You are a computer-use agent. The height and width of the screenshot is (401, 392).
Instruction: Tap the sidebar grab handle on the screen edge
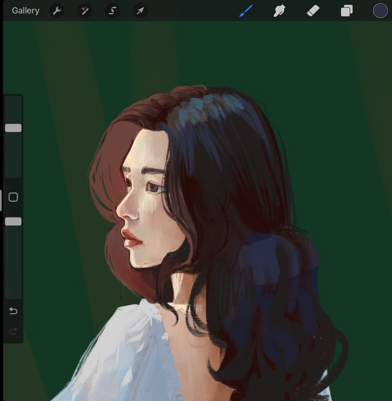click(1, 200)
